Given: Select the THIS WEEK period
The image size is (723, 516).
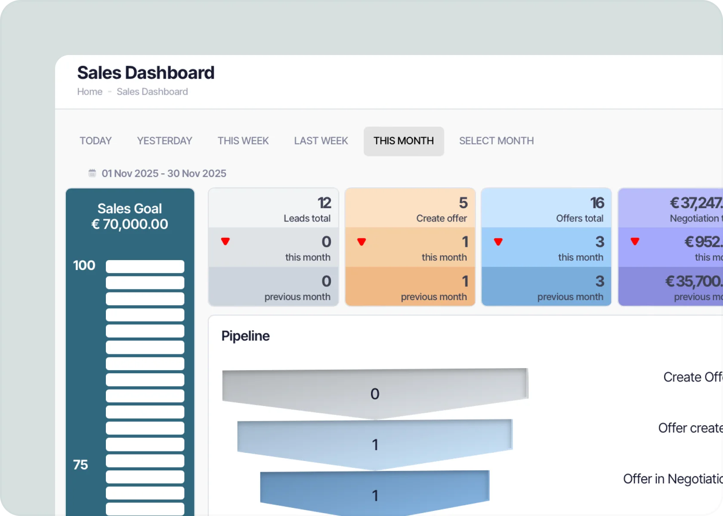Looking at the screenshot, I should [243, 141].
